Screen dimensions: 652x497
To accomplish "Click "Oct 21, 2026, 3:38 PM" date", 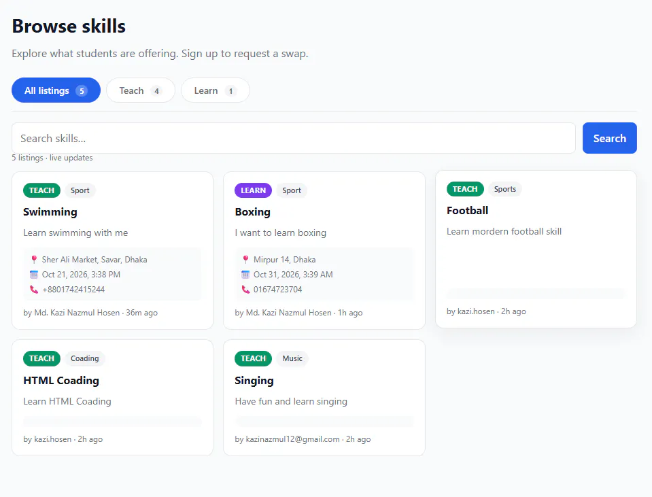I will point(81,275).
